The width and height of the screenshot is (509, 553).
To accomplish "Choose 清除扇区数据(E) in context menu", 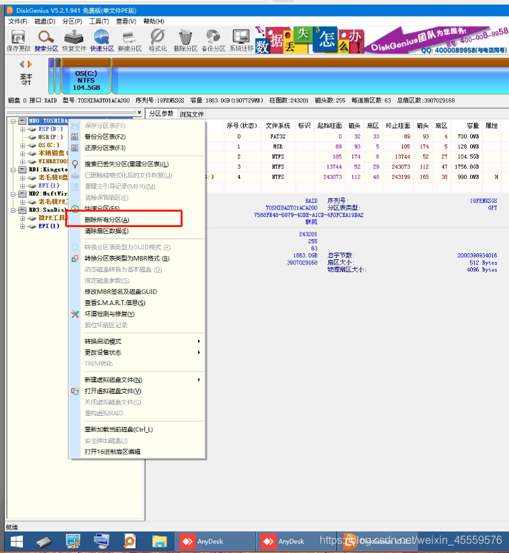I will click(x=137, y=231).
